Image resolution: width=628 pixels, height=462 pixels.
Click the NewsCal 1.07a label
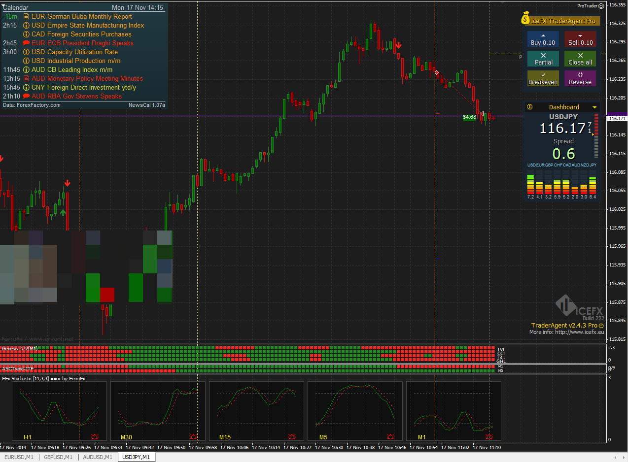click(x=147, y=105)
